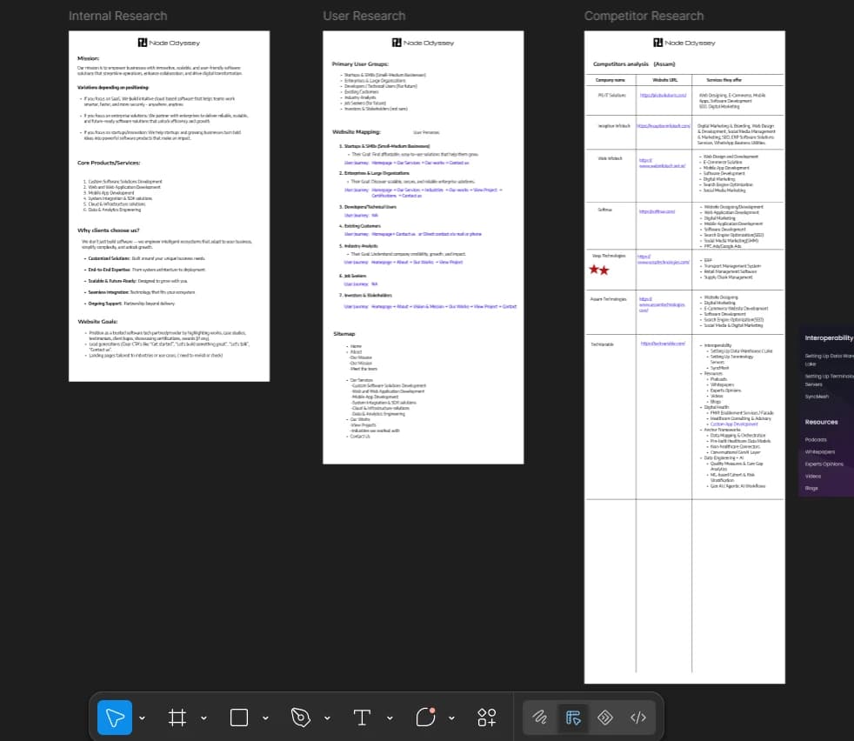Click the red stars in Competitor Research table
The height and width of the screenshot is (741, 854).
tap(599, 270)
